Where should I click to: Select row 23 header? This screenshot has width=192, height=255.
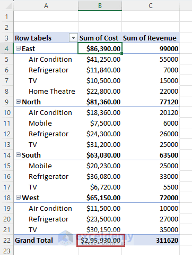tap(7, 250)
